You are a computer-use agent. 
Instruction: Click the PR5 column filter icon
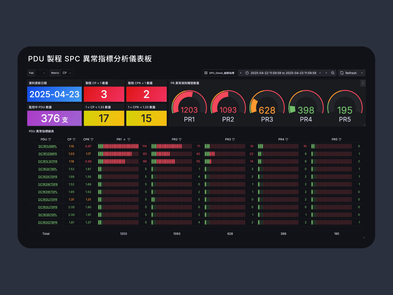(x=340, y=140)
